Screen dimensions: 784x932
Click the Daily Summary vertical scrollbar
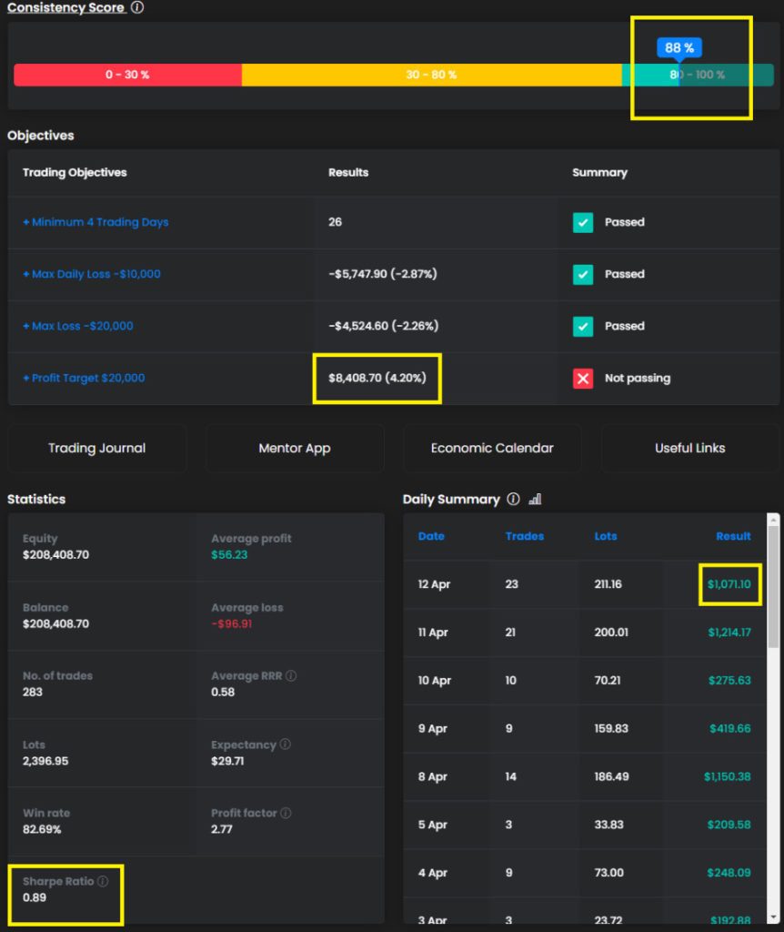tap(774, 582)
